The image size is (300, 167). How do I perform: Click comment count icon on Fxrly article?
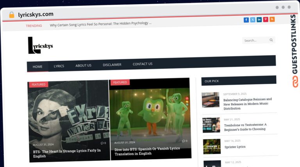[x=103, y=143]
